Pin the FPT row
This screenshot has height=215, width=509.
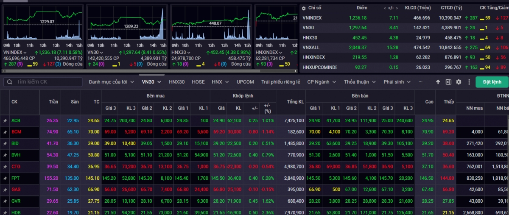point(5,178)
